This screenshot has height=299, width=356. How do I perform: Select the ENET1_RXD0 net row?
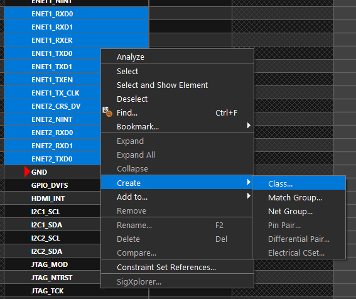(x=77, y=14)
